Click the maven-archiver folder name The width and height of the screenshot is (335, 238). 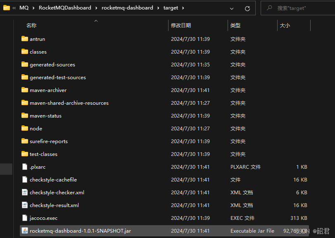point(48,90)
